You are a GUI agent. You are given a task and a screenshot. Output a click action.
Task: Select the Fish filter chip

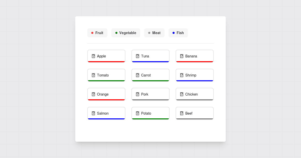(178, 33)
